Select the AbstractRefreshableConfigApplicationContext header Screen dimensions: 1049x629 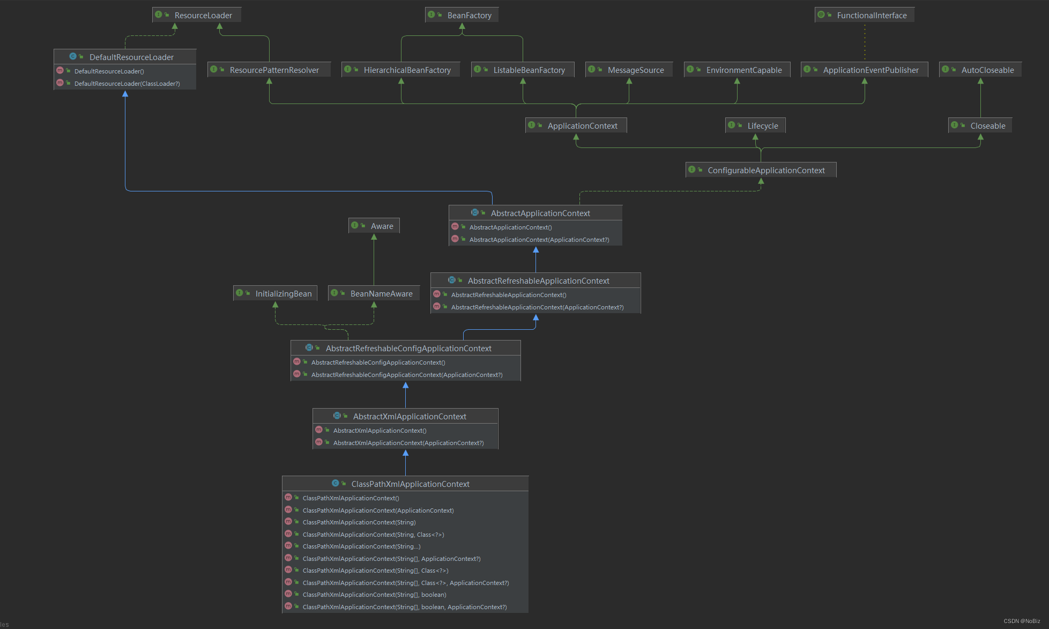[x=408, y=349]
